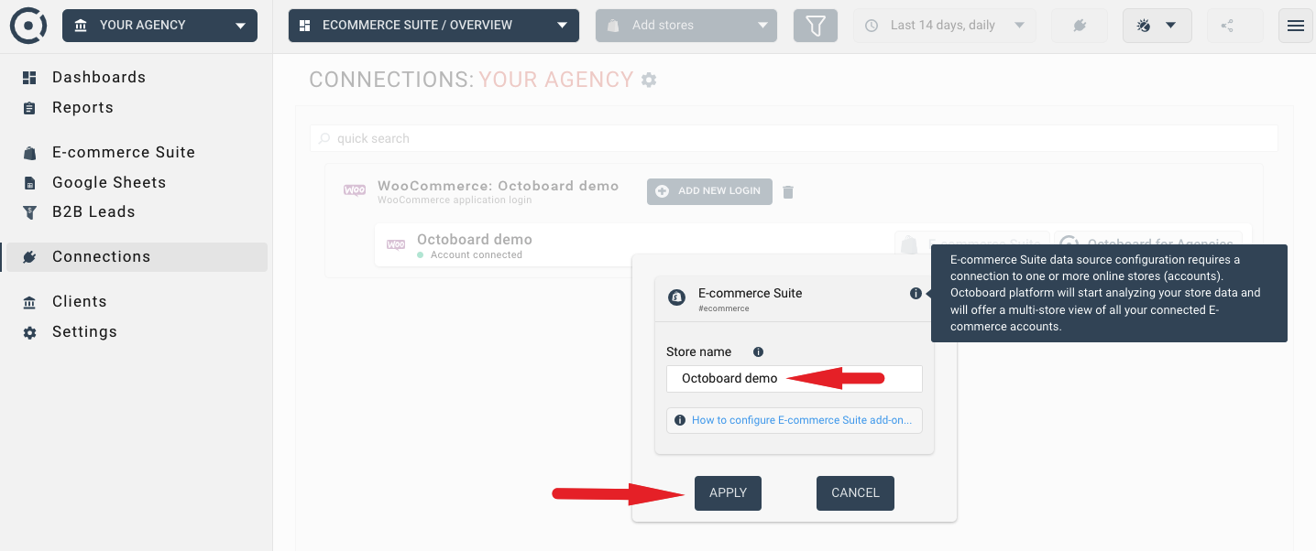Open How to configure E-commerce Suite add-on link
1316x551 pixels.
(x=802, y=420)
